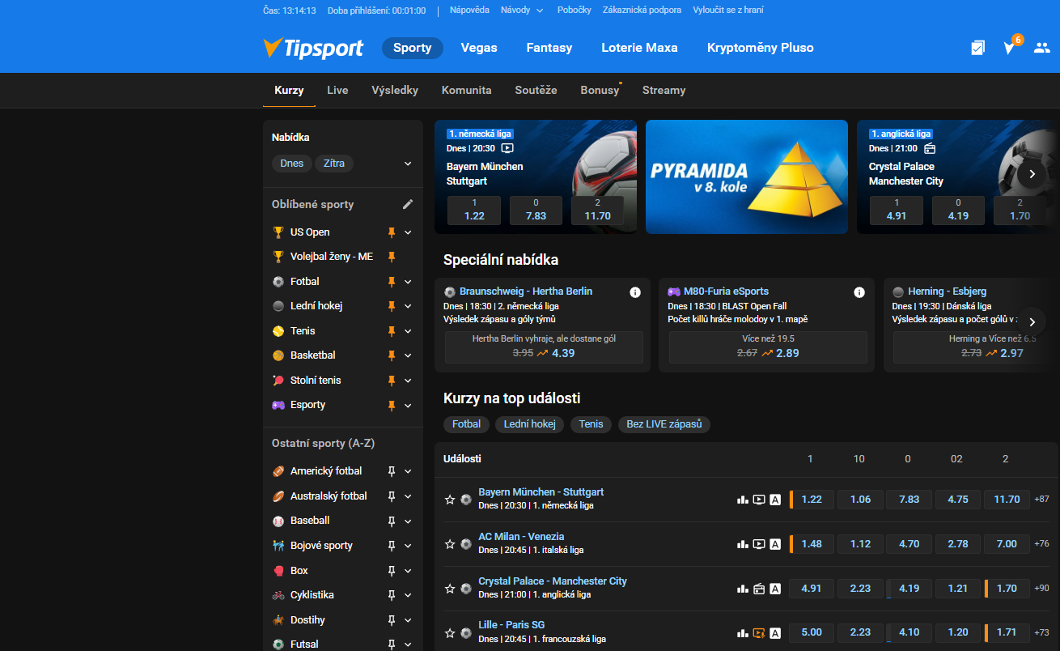Click info icon on Braunschweig - Hertha Berlin card
This screenshot has height=651, width=1060.
coord(635,292)
